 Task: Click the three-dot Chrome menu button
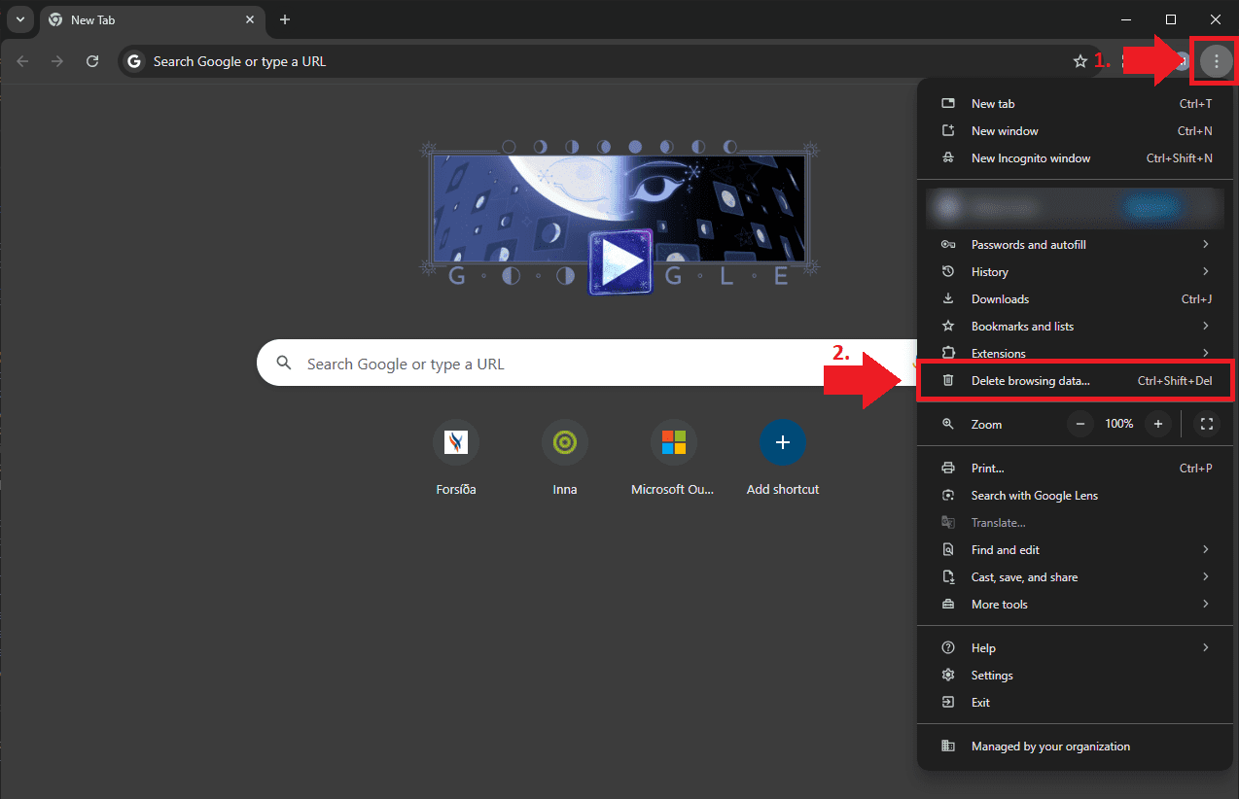[1216, 61]
